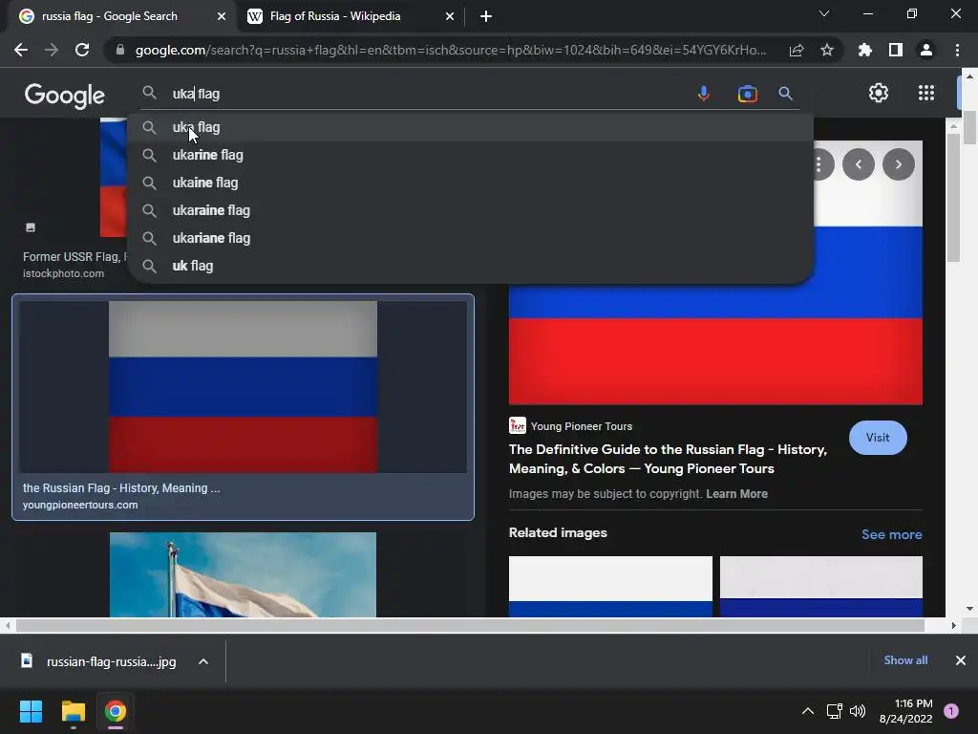
Task: Open first related image thumbnail
Action: click(610, 587)
